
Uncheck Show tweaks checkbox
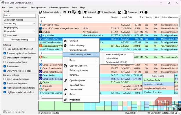coord(5,66)
